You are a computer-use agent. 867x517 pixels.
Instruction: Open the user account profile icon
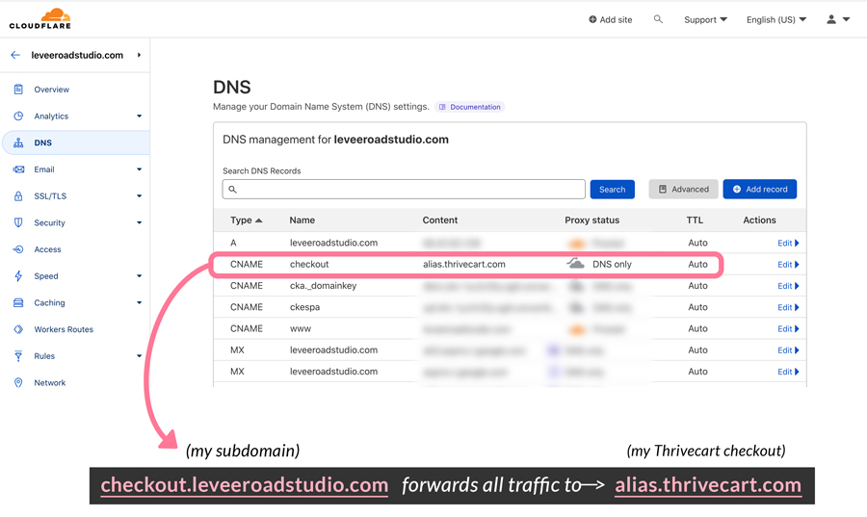(831, 19)
